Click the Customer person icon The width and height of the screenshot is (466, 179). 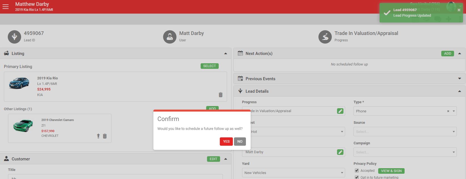click(6, 159)
